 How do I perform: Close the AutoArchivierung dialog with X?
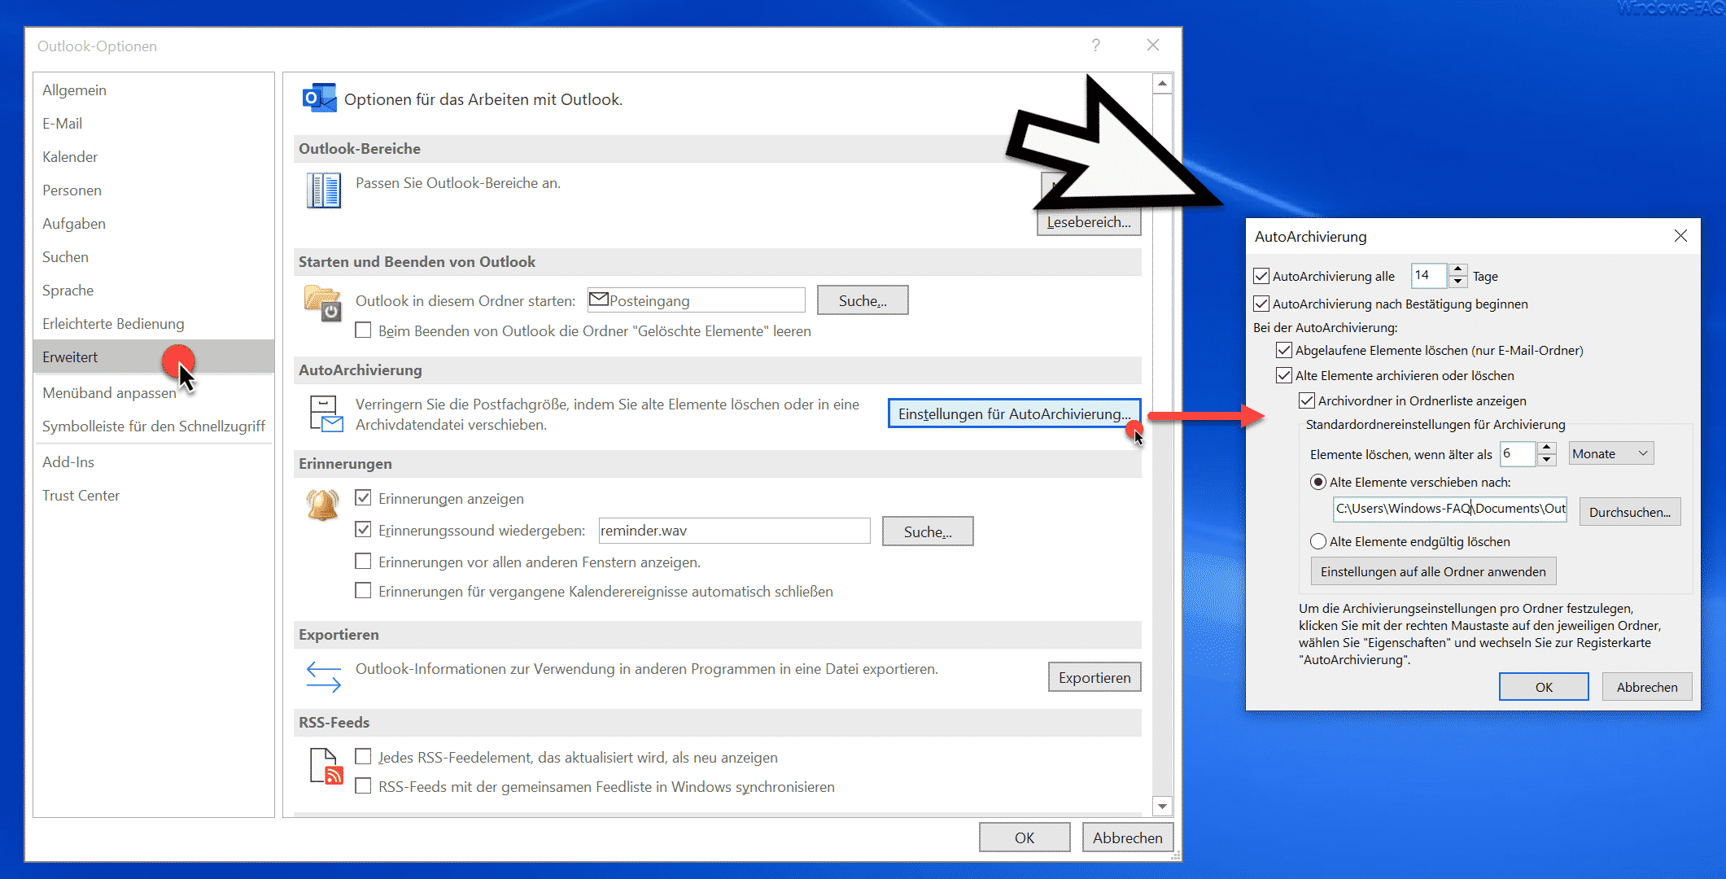[x=1680, y=236]
